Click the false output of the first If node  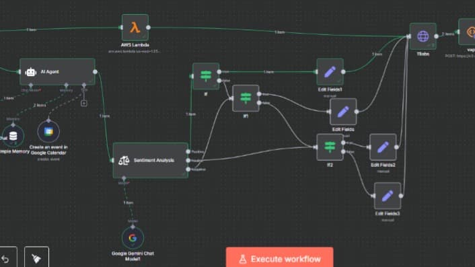coord(219,81)
